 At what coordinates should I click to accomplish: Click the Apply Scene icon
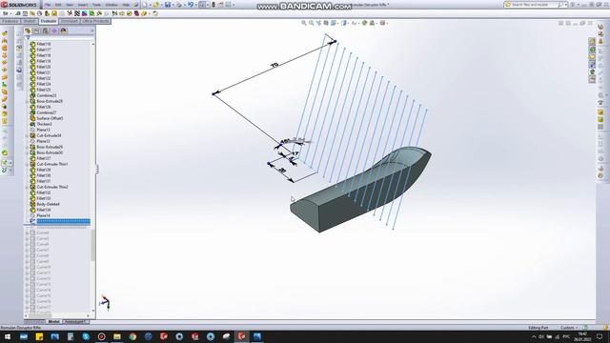[x=372, y=23]
